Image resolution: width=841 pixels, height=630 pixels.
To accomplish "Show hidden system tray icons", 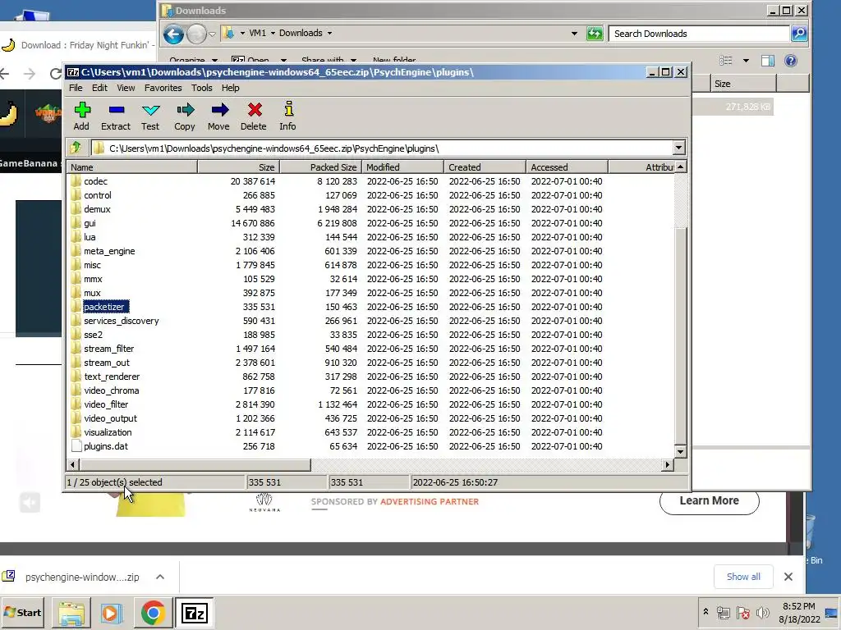I will (705, 611).
